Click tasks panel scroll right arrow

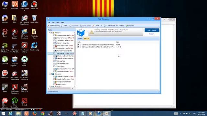click(73, 88)
